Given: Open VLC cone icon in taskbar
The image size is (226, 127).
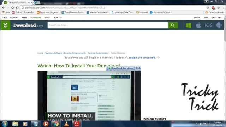Looking at the screenshot, I should pyautogui.click(x=66, y=124).
